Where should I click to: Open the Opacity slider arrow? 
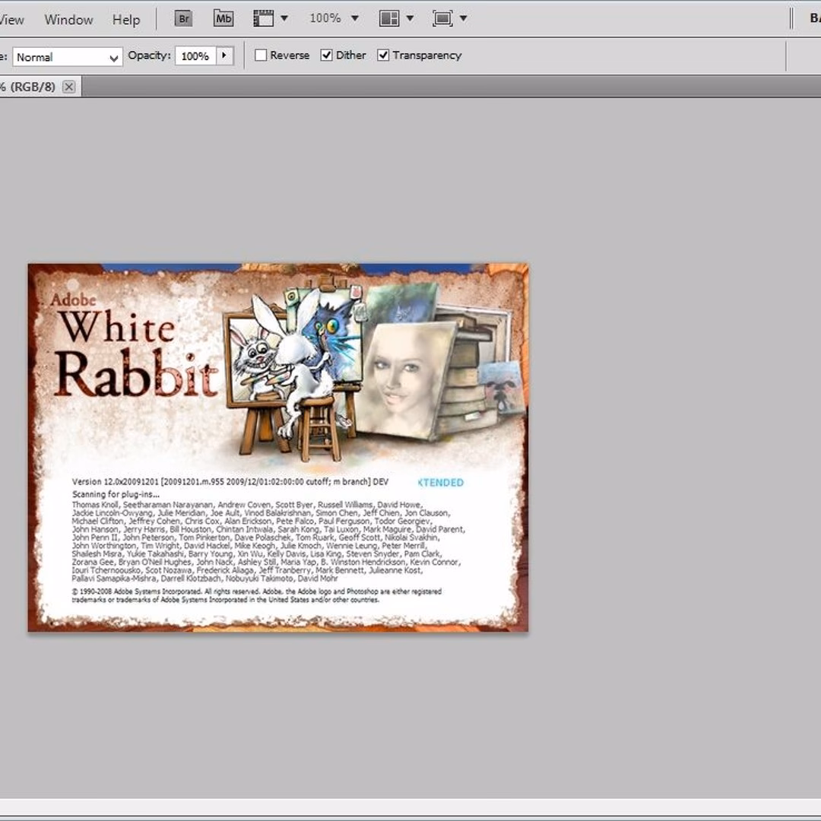pyautogui.click(x=224, y=55)
